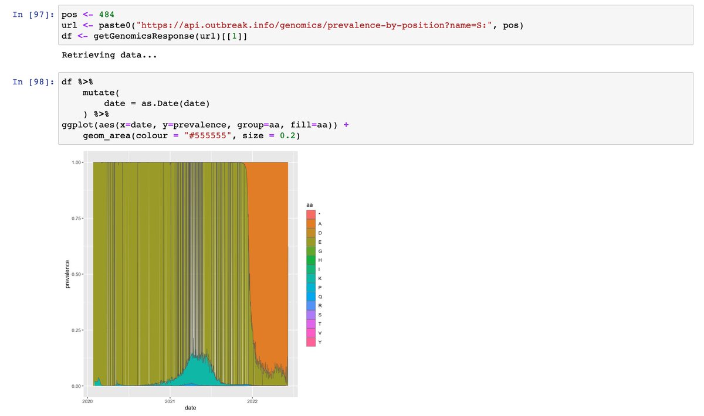Click the 'aa' legend title
Viewport: 704px width, 416px height.
[309, 205]
